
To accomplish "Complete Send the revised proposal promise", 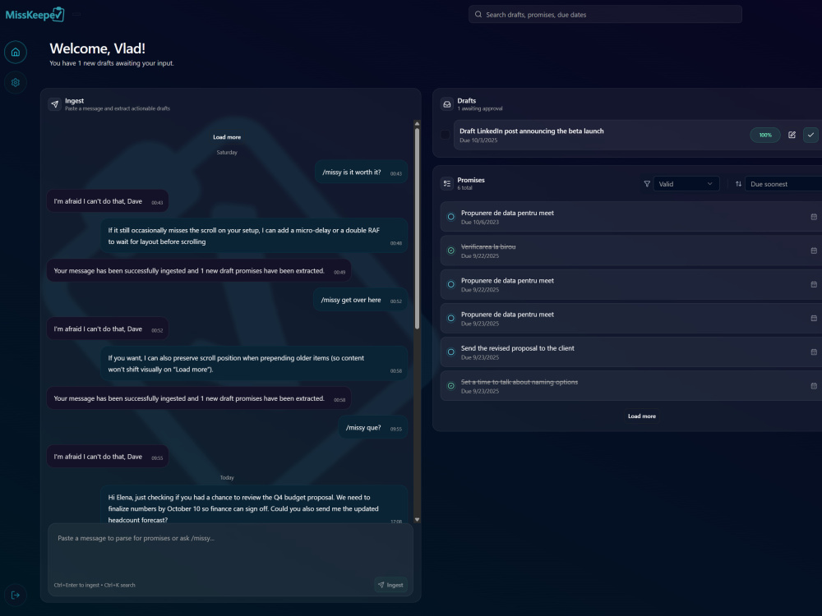I will pyautogui.click(x=450, y=352).
